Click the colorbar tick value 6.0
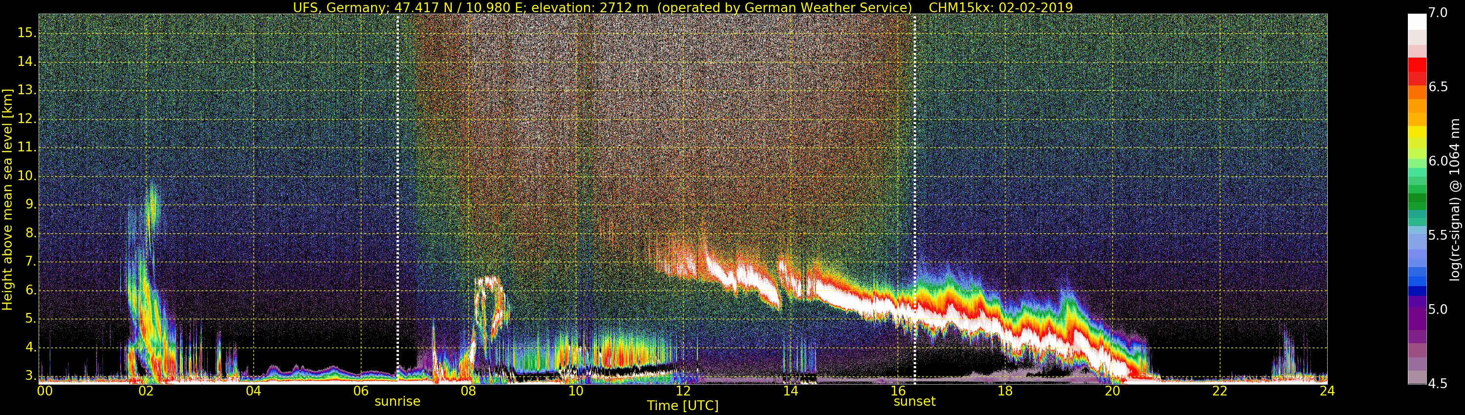Image resolution: width=1465 pixels, height=415 pixels. (1438, 161)
